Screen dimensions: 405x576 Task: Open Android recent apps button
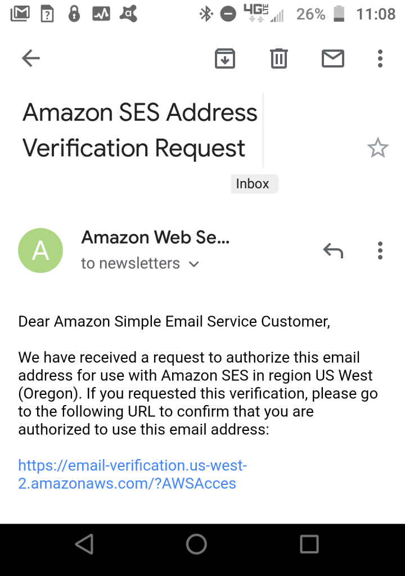click(309, 544)
